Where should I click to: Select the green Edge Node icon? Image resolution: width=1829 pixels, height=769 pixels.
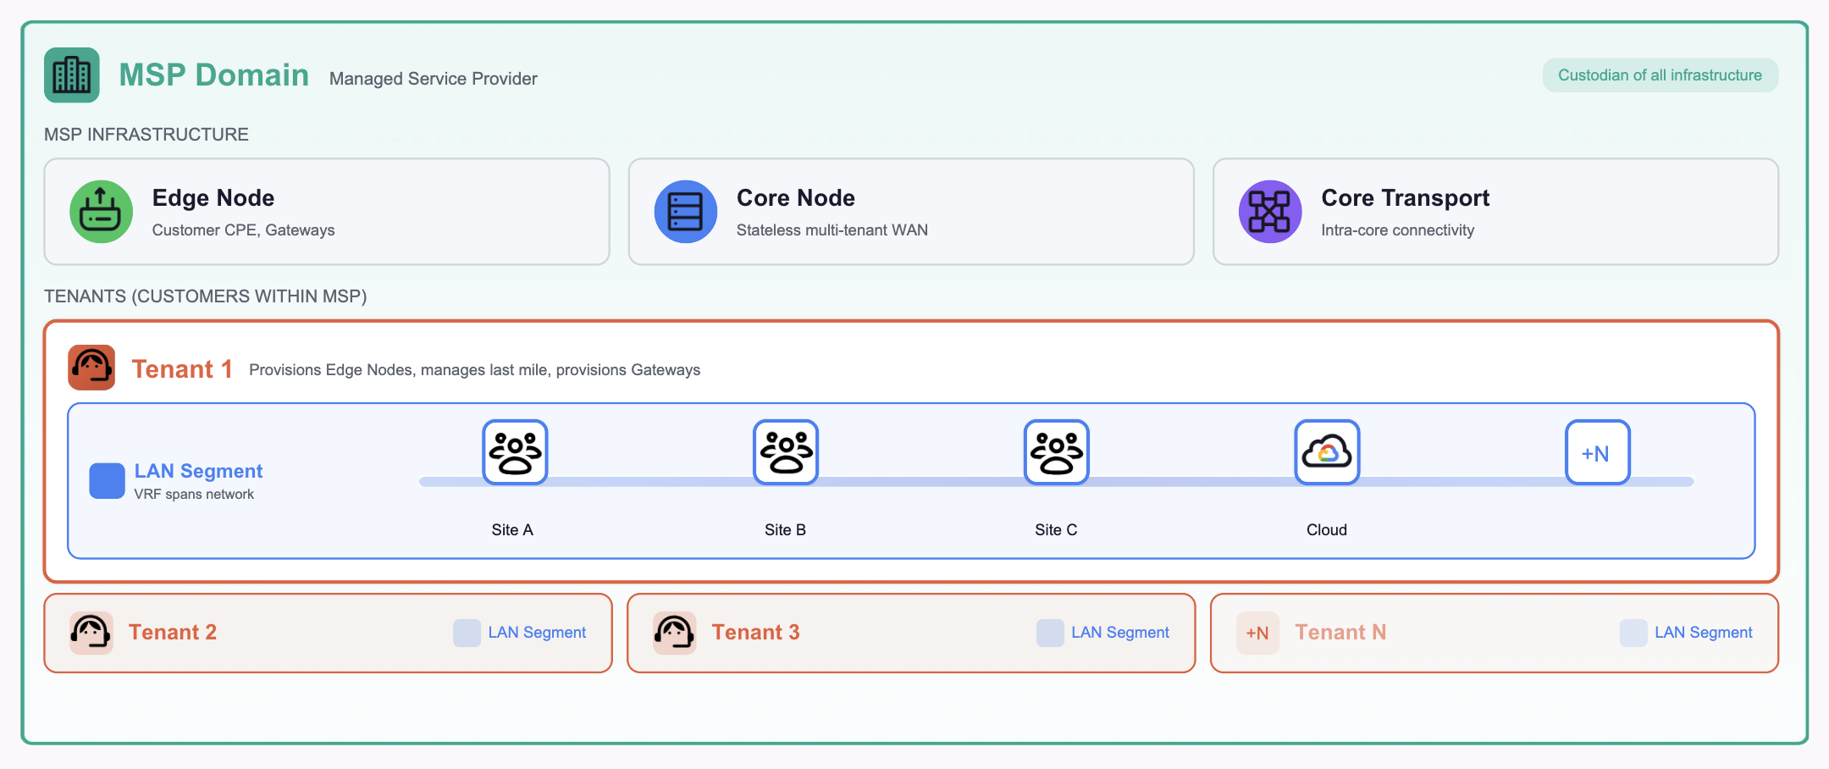pyautogui.click(x=101, y=212)
